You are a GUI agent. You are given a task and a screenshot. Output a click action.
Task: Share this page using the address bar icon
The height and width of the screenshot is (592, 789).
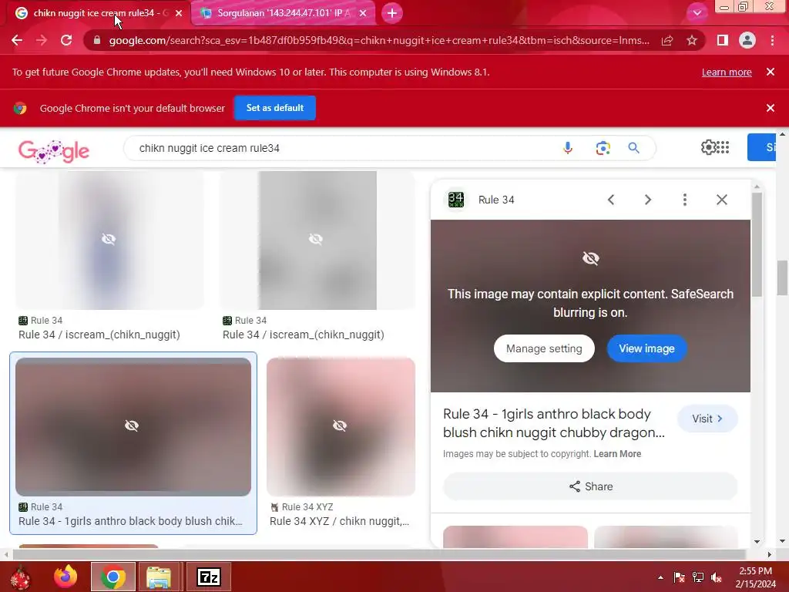click(x=667, y=40)
